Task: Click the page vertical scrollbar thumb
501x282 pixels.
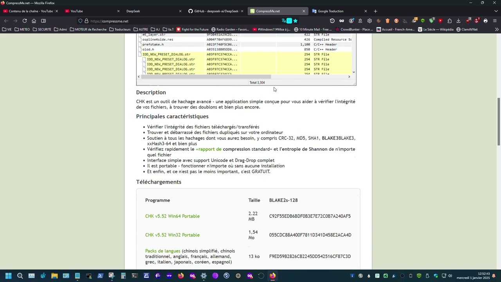Action: click(499, 121)
